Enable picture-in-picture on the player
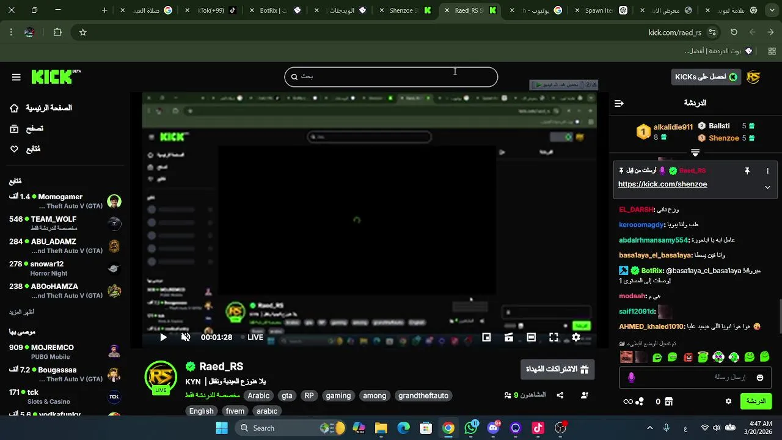This screenshot has width=782, height=440. tap(486, 337)
